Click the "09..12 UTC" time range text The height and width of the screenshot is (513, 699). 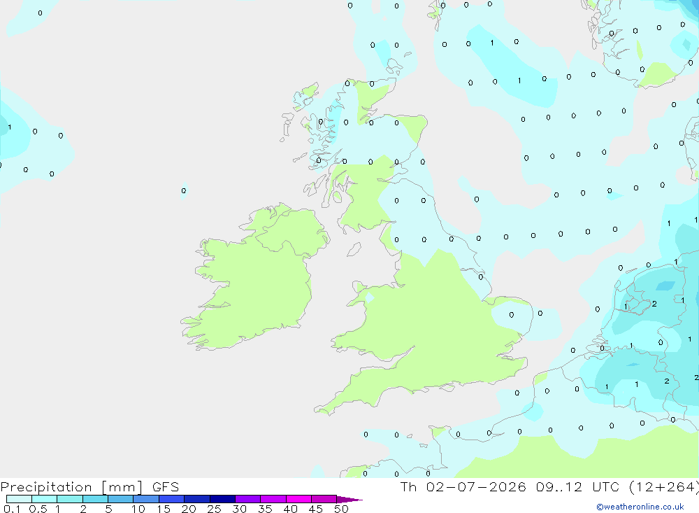coord(578,486)
